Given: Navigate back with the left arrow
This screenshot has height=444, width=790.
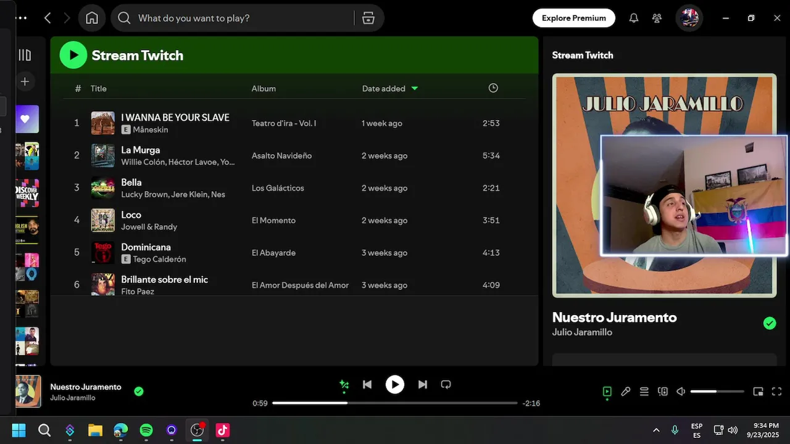Looking at the screenshot, I should (x=48, y=18).
